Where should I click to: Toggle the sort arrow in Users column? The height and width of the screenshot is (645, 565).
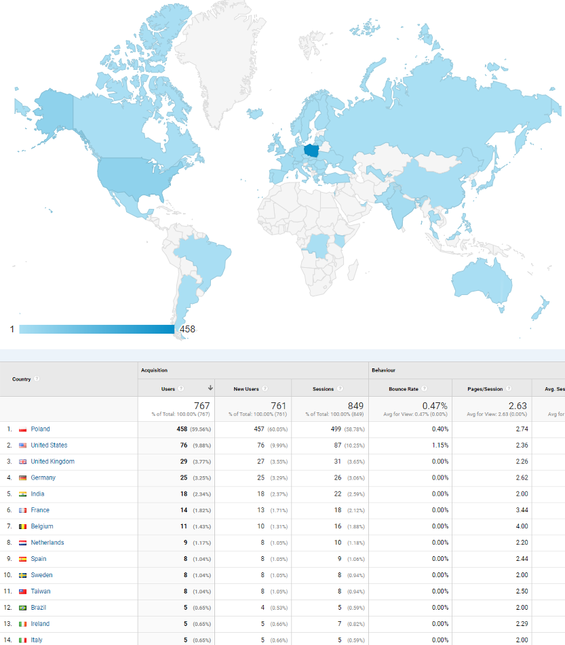click(x=210, y=389)
